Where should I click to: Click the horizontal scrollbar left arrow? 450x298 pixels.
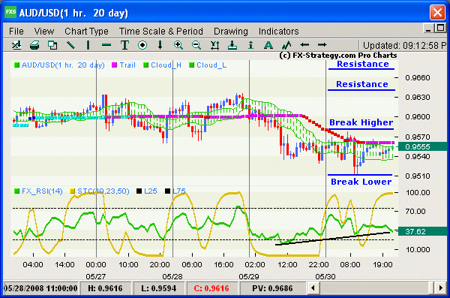(x=313, y=288)
